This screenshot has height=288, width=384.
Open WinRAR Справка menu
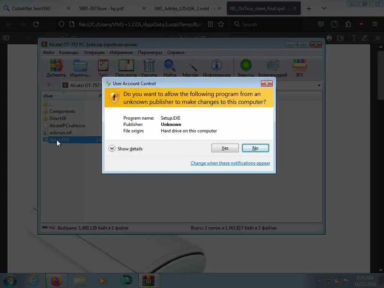175,52
